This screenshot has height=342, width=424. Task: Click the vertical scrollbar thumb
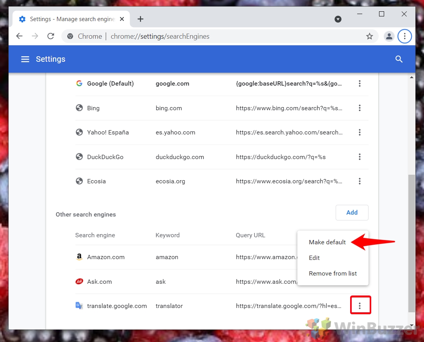(x=411, y=243)
